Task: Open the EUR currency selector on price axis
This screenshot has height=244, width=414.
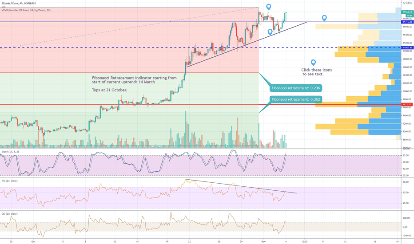Action: click(407, 3)
